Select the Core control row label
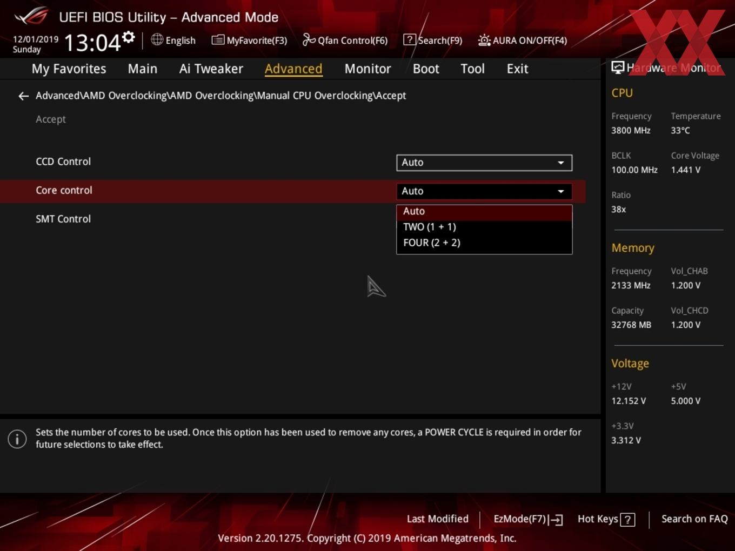 tap(64, 190)
